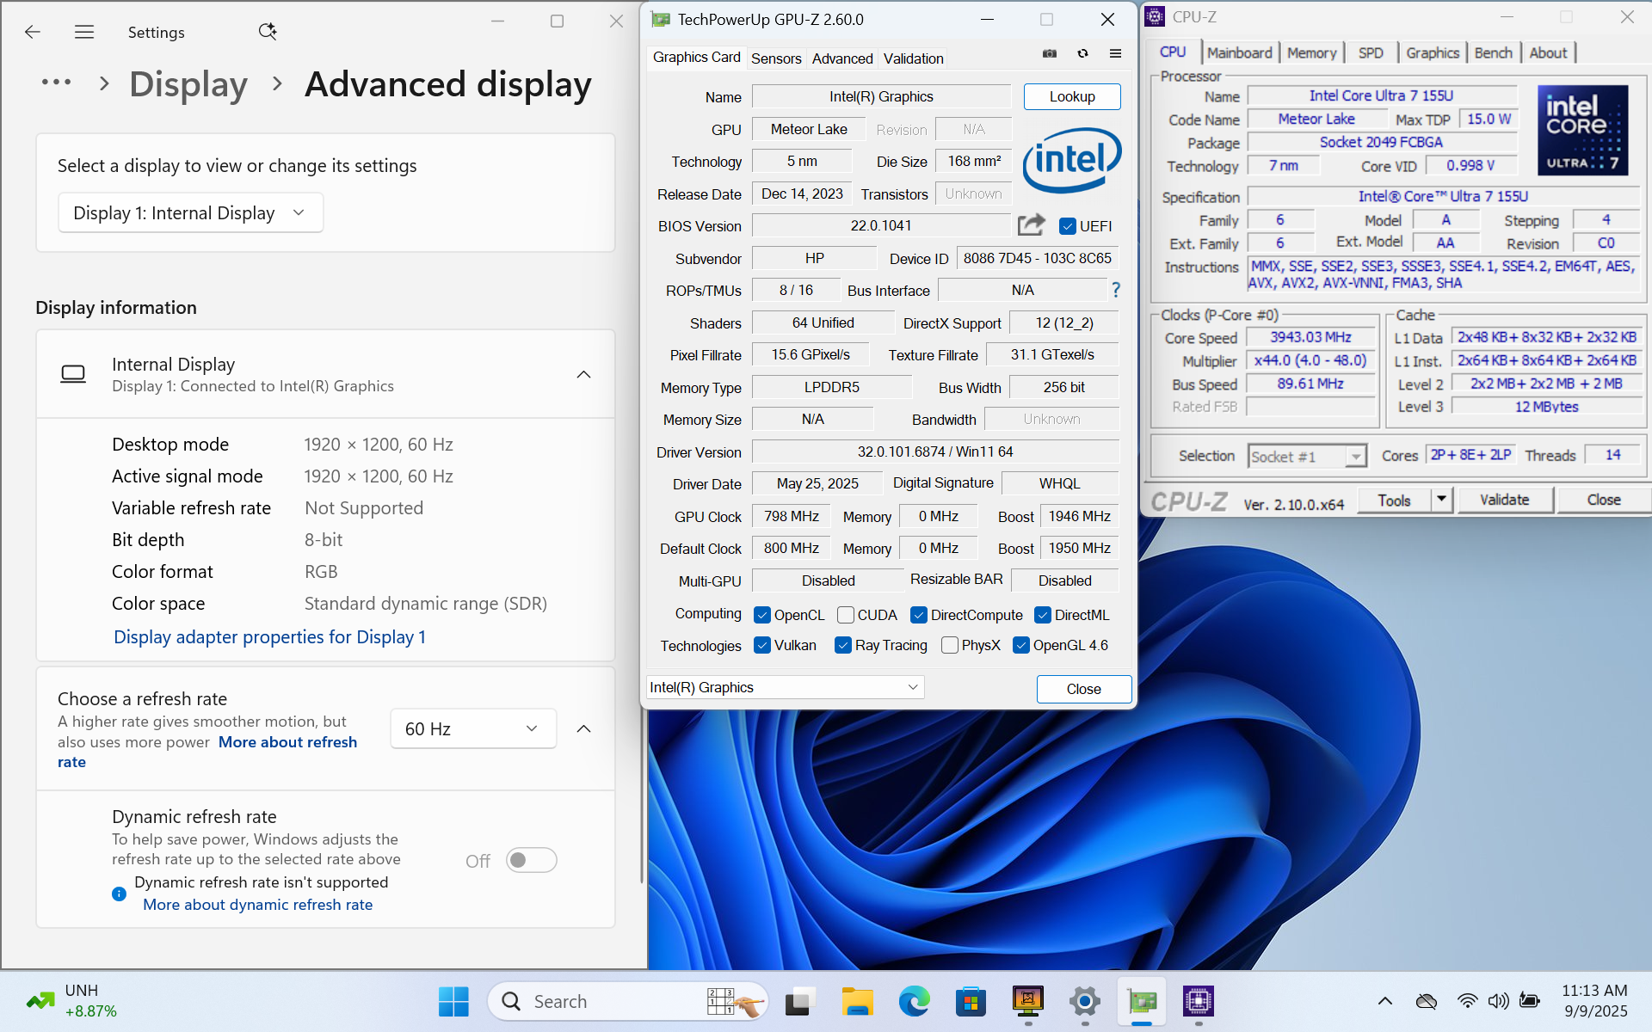Open File Explorer from the taskbar
The height and width of the screenshot is (1032, 1652).
[857, 1001]
